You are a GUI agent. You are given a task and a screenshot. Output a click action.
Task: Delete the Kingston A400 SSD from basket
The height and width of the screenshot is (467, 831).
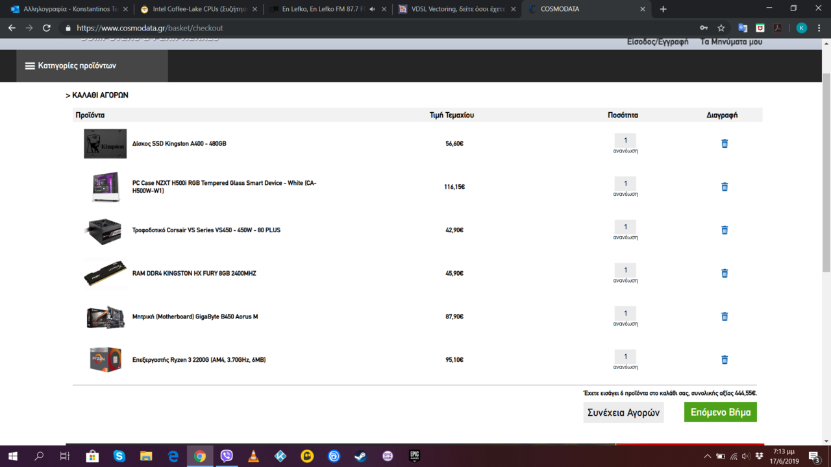(x=725, y=143)
